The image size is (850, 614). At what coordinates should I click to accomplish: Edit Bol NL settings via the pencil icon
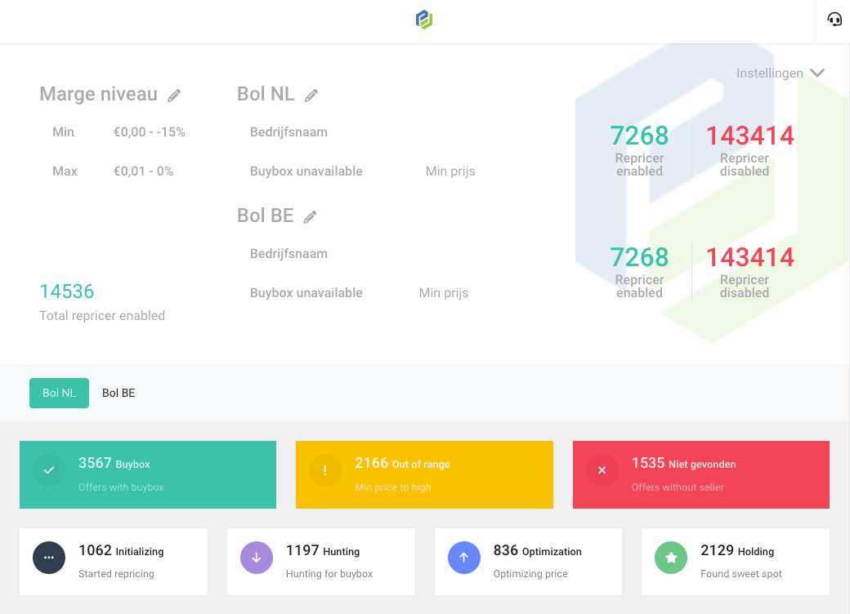311,95
